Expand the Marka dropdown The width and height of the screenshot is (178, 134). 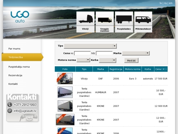click(136, 53)
